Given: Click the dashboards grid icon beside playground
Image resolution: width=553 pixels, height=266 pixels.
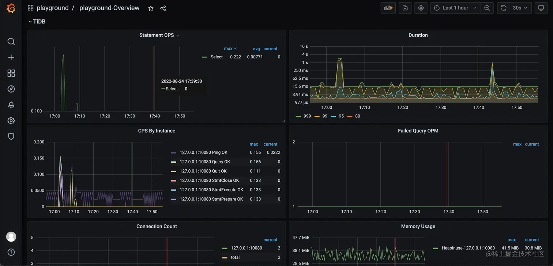Looking at the screenshot, I should coord(31,8).
